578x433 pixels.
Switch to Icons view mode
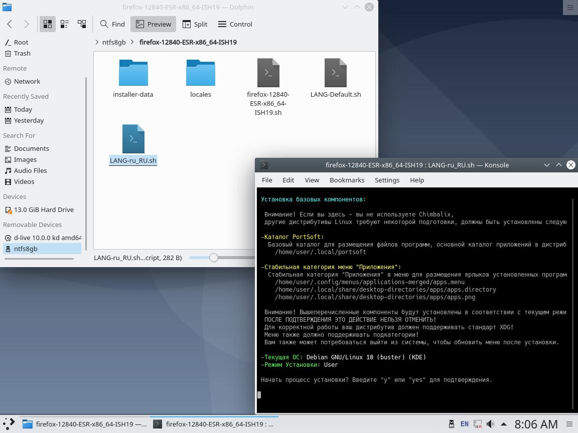(x=48, y=24)
